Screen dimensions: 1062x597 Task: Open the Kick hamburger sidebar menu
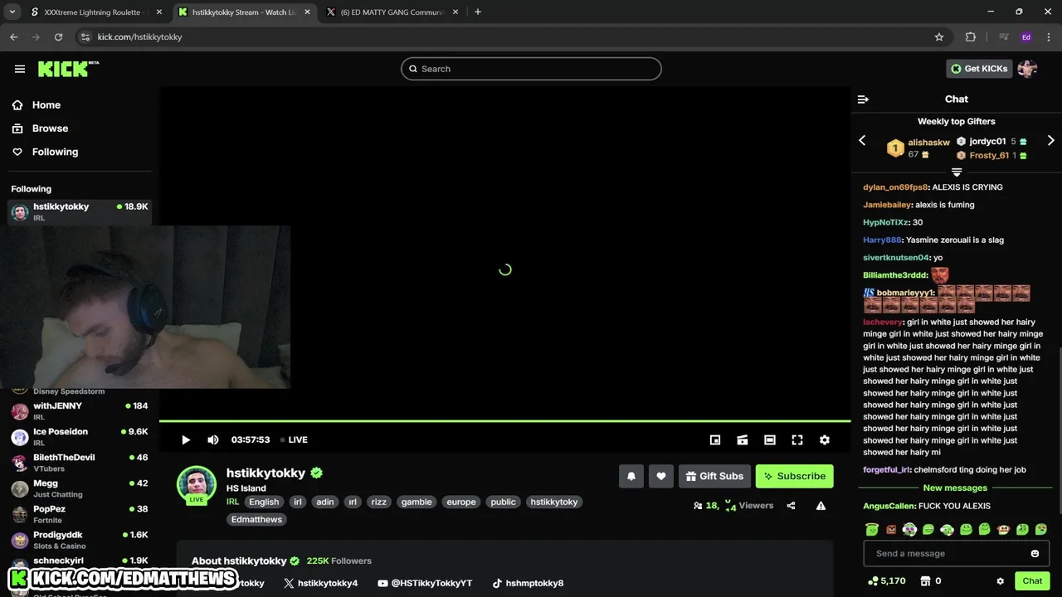pos(20,69)
